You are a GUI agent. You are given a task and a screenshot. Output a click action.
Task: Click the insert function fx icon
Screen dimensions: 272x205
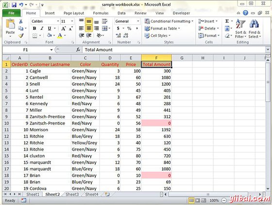78,50
